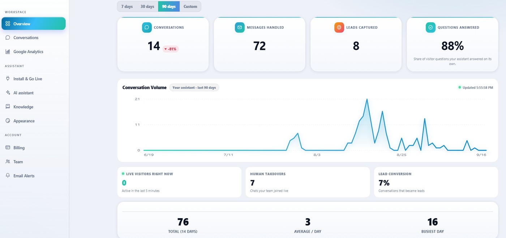Open the Appearance settings
The width and height of the screenshot is (506, 238).
(34, 121)
